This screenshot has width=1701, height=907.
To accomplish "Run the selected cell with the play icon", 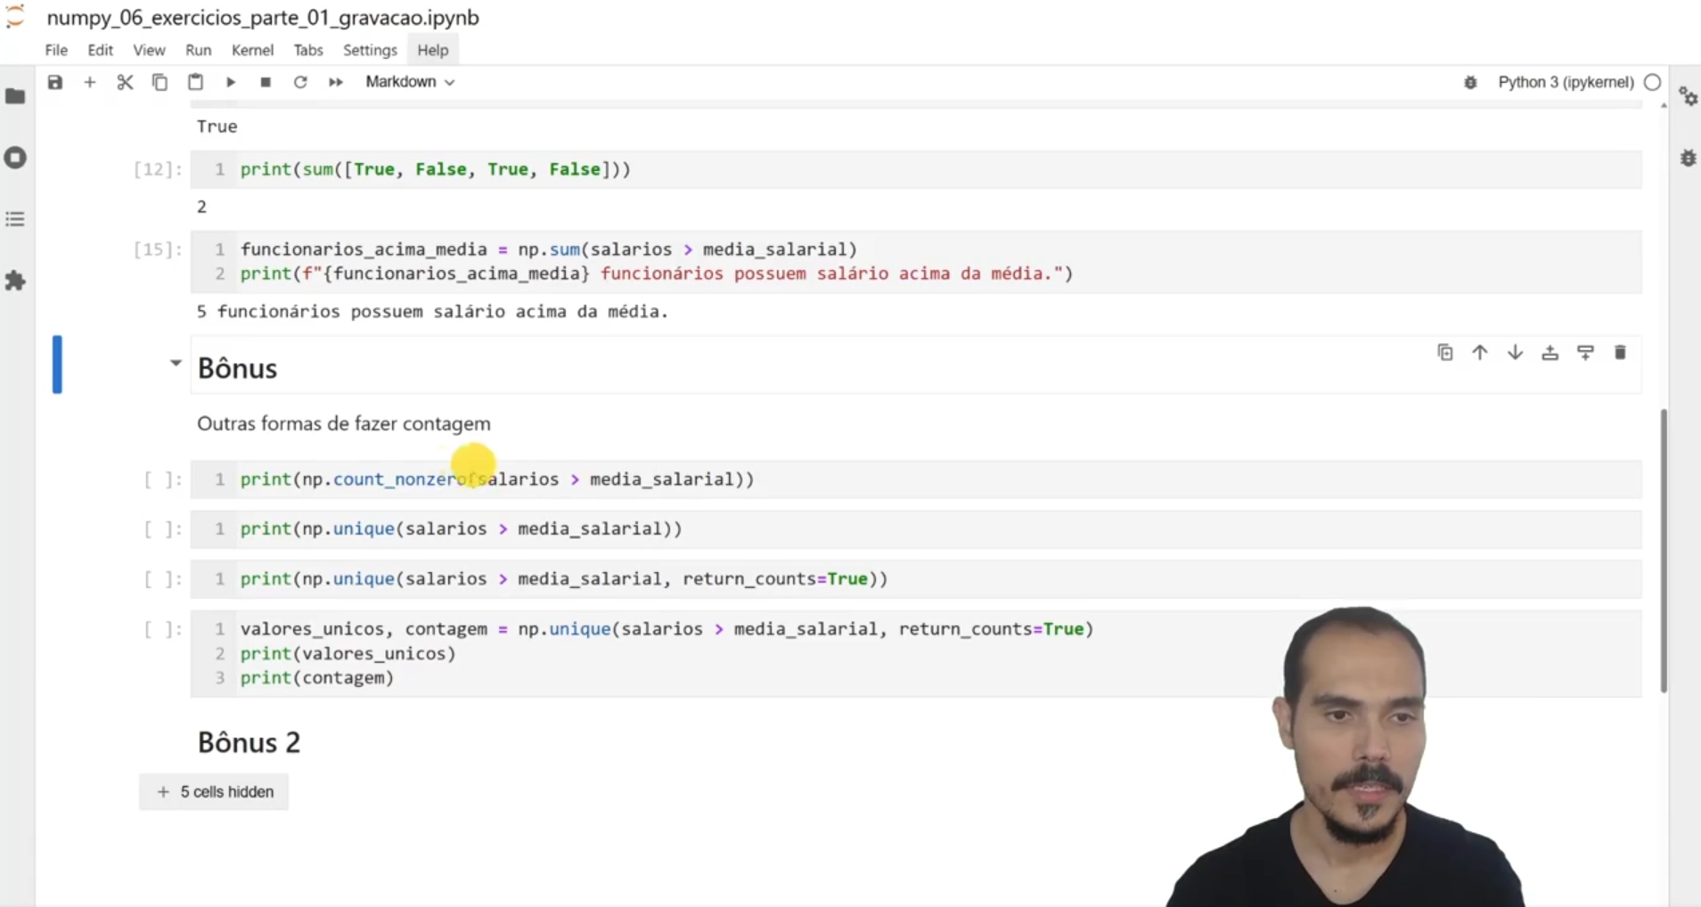I will pos(231,82).
